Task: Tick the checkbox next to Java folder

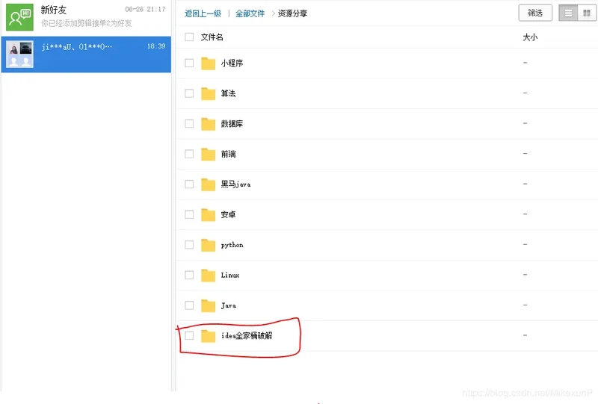Action: click(189, 305)
